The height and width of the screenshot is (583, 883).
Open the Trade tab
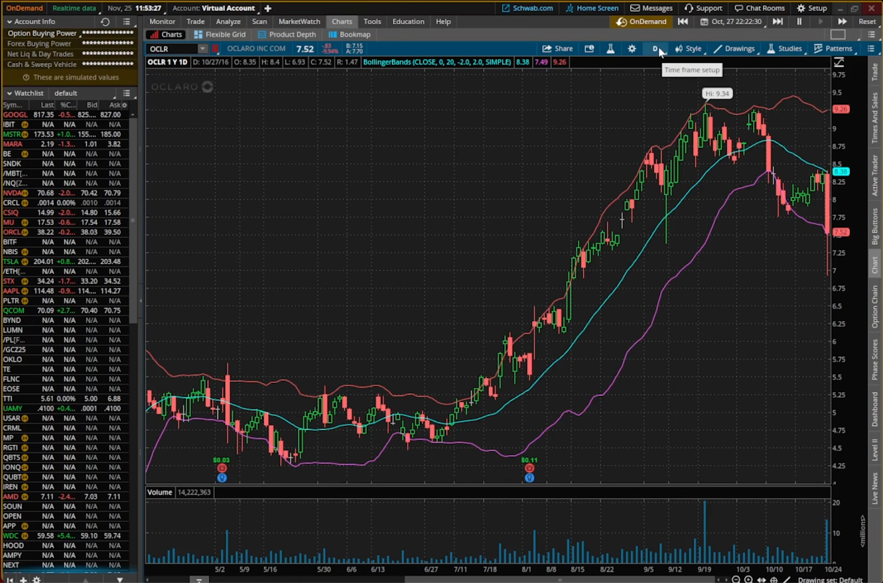pyautogui.click(x=195, y=22)
